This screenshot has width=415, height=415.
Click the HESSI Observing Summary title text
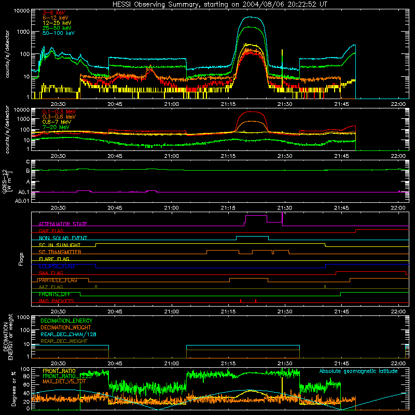[x=219, y=5]
